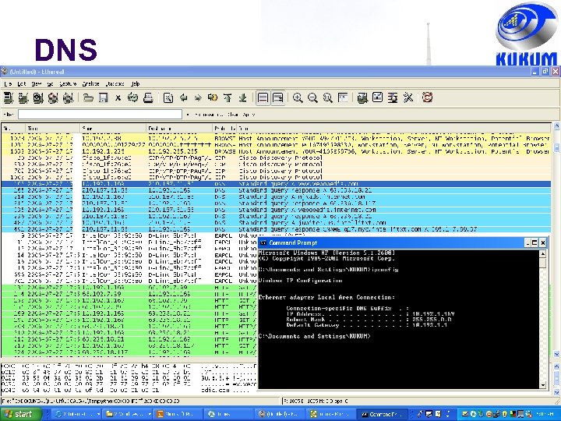Edit capture filters from toolbar
The width and height of the screenshot is (561, 421).
click(x=362, y=97)
